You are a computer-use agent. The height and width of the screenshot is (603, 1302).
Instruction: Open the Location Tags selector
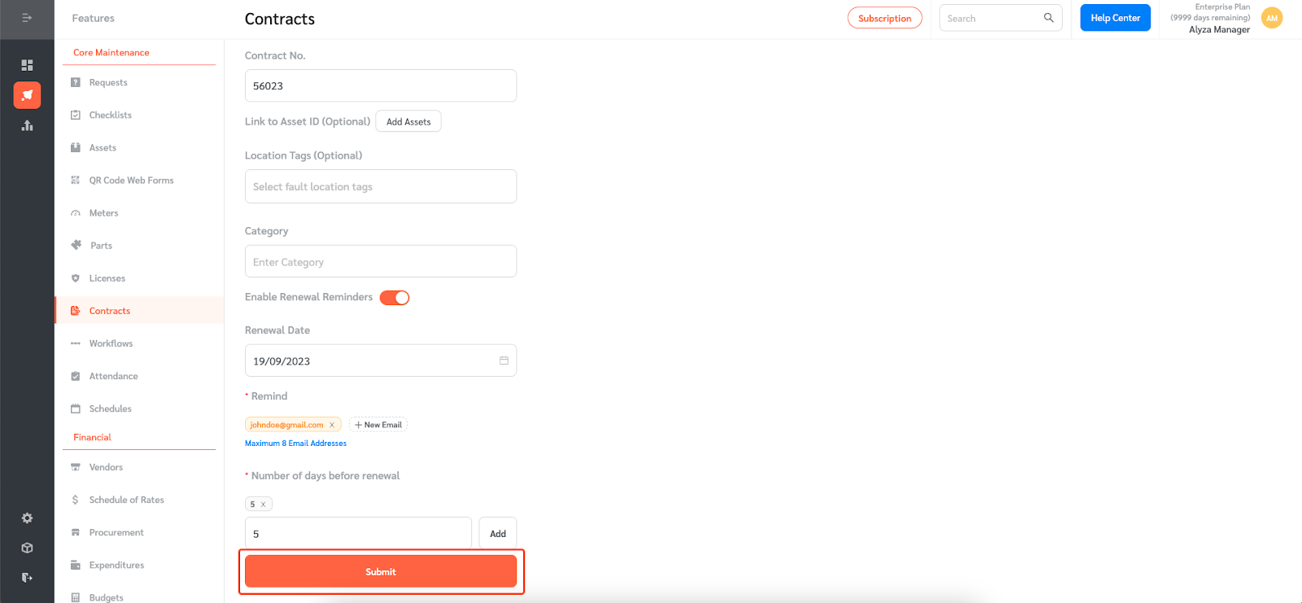(381, 186)
